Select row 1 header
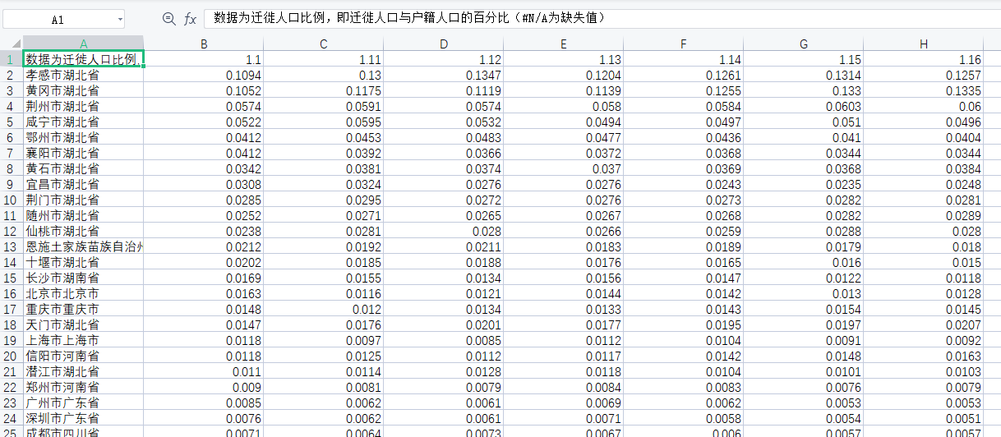Screen dimensions: 1001x437 coord(12,59)
